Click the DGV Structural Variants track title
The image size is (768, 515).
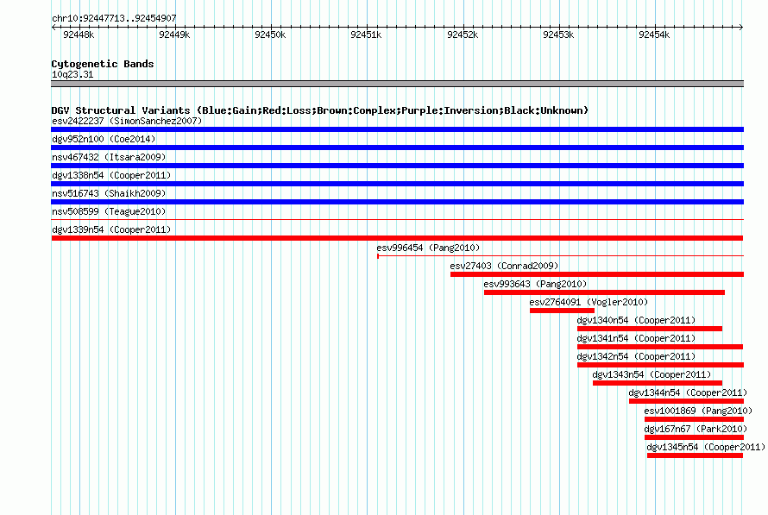tap(319, 110)
